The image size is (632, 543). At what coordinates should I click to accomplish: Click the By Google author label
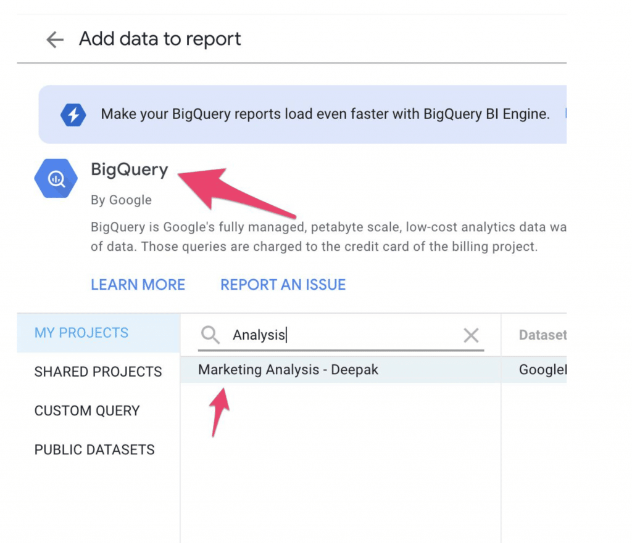click(x=121, y=200)
